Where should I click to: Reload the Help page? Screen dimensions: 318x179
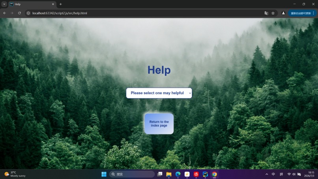19,13
